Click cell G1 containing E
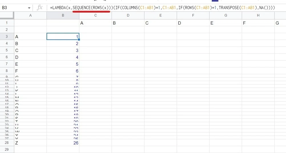286x153 pixels. click(225, 23)
